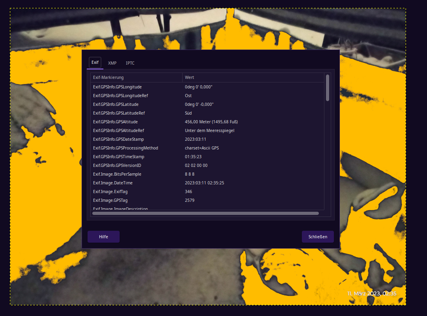Click the ExifTag value 346
Screen dimensions: 427x316
coord(189,192)
